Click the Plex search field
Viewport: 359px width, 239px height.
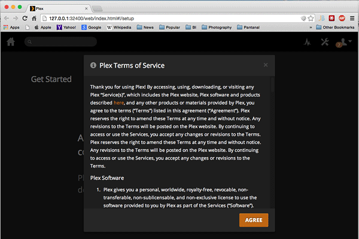point(60,42)
